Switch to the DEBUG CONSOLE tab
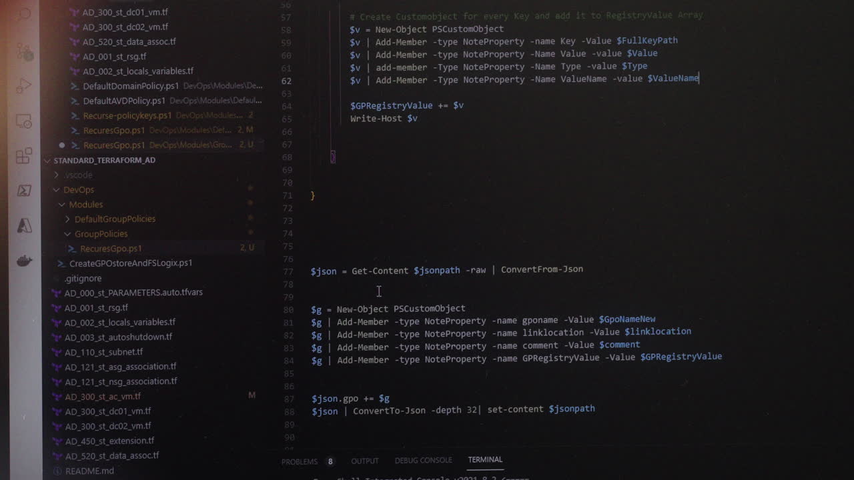854x480 pixels. 423,460
